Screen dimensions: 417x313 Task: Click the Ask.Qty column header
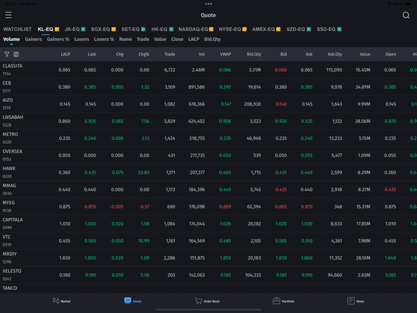[x=335, y=54]
